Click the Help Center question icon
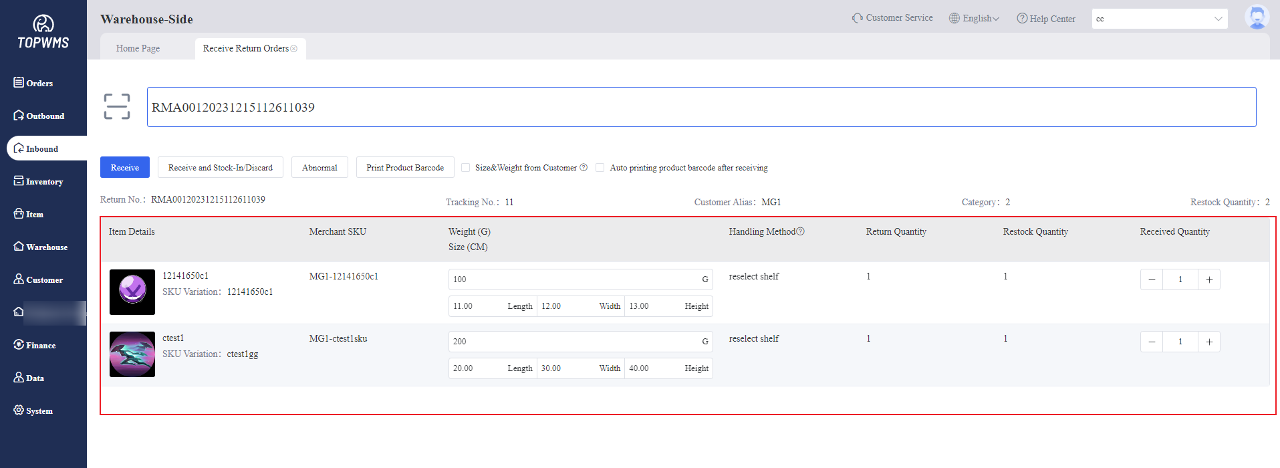The image size is (1280, 468). coord(1021,19)
